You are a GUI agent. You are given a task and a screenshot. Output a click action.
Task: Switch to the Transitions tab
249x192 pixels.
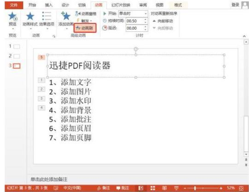(82, 5)
